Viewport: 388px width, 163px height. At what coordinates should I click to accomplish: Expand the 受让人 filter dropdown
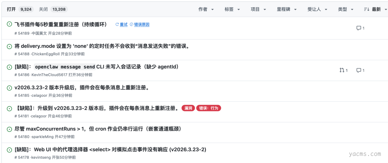(x=317, y=9)
